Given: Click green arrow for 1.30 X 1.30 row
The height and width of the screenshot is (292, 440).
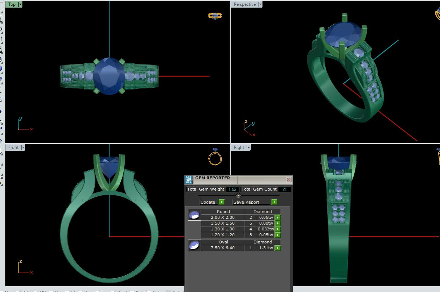Looking at the screenshot, I should [277, 229].
